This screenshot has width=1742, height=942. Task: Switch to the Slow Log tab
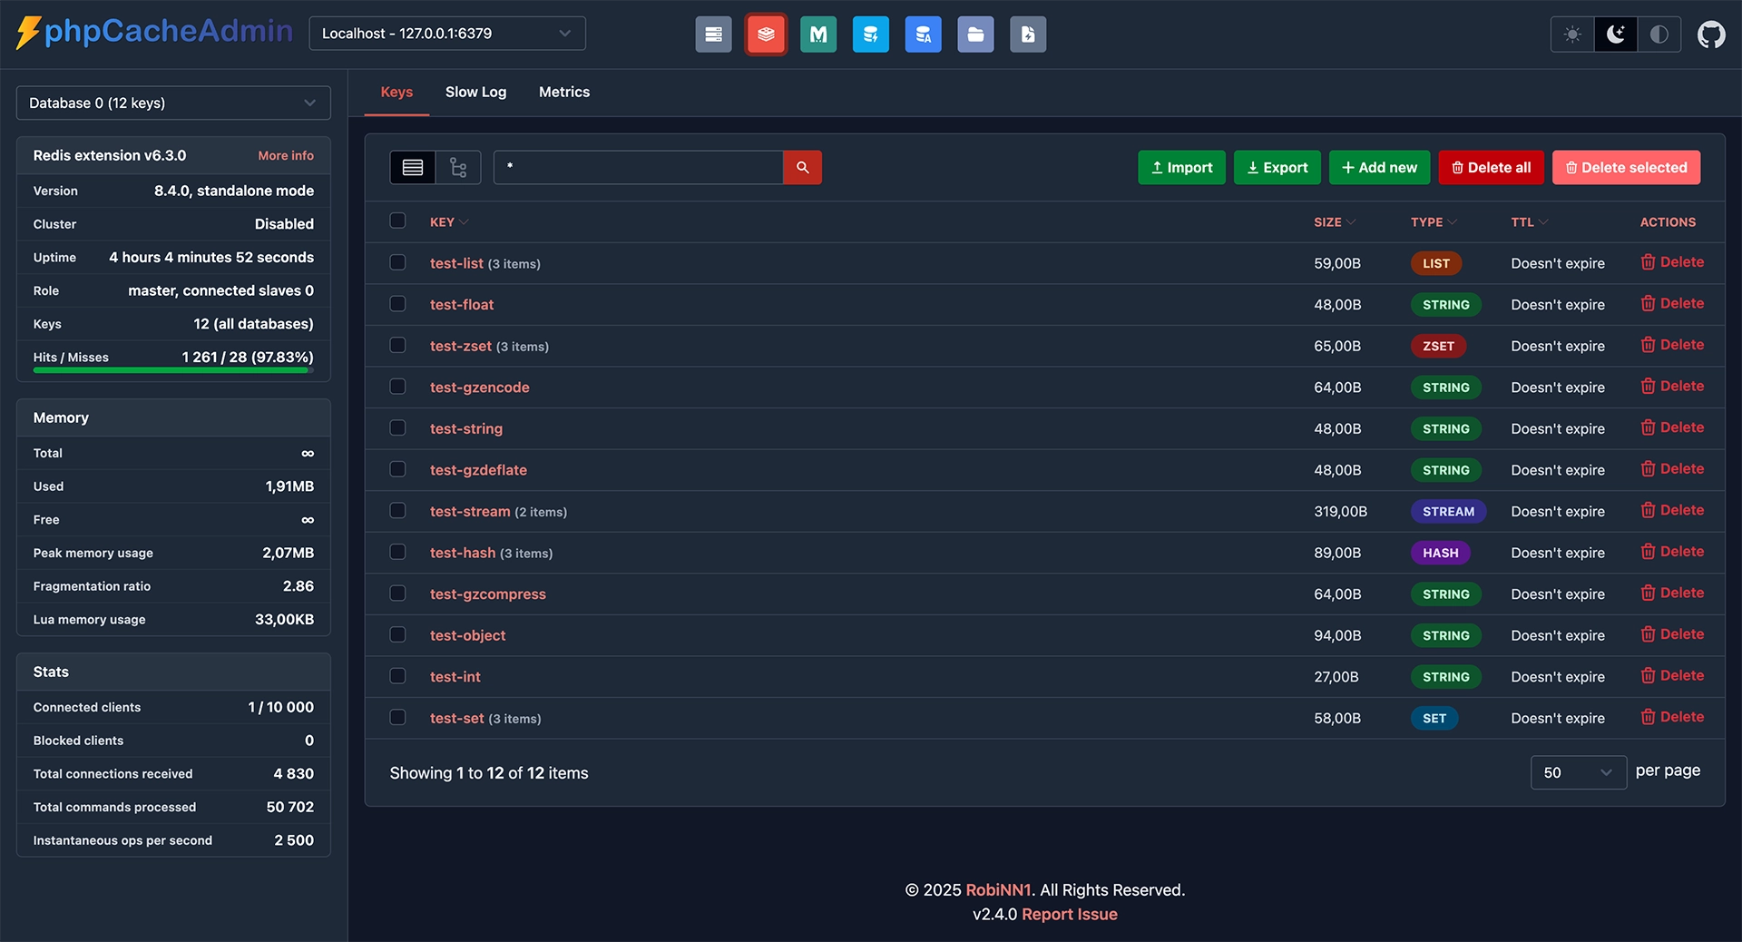[475, 91]
